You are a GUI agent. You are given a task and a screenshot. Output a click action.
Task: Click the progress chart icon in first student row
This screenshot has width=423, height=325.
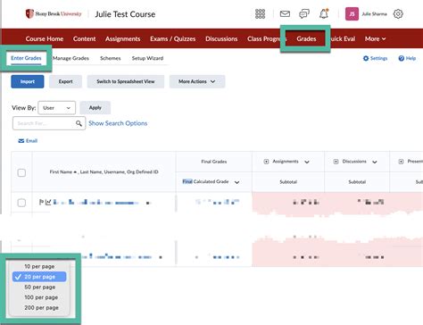point(48,203)
